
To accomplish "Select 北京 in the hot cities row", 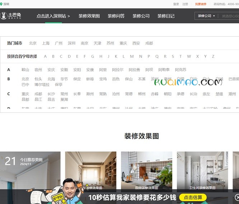I will pyautogui.click(x=33, y=43).
